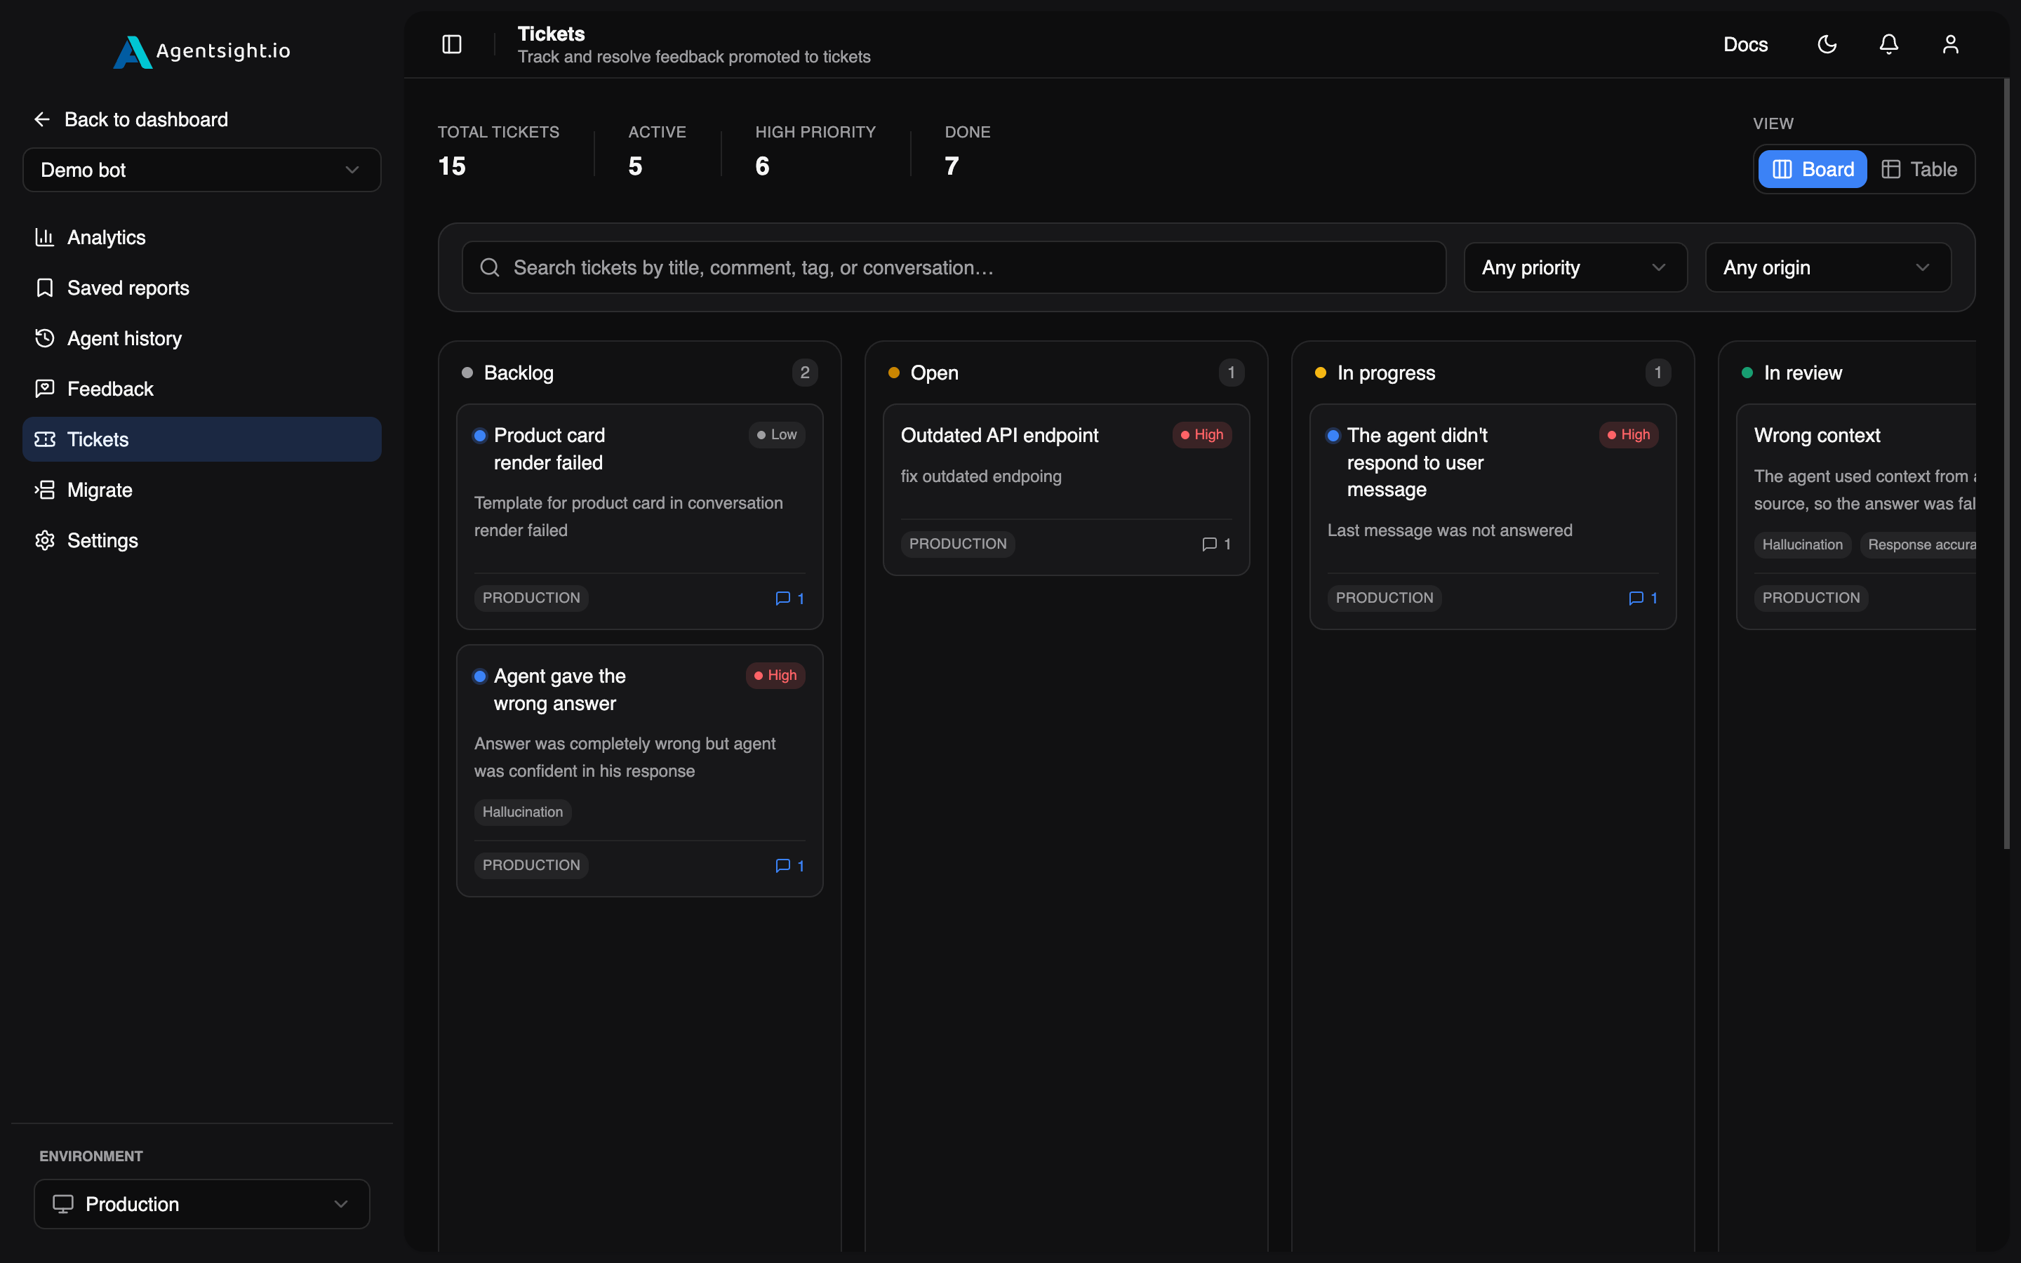Open the Settings page label

click(102, 540)
